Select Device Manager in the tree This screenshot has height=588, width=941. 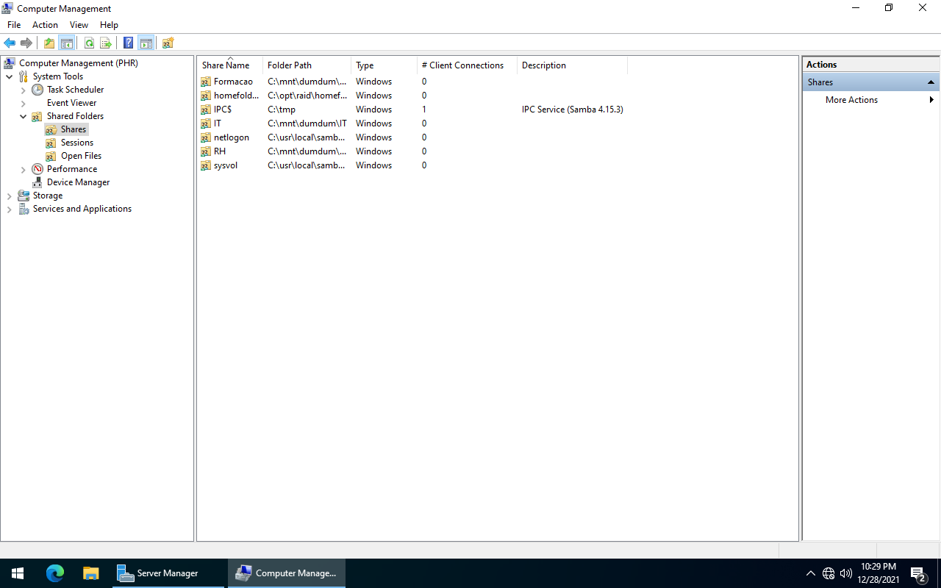[x=78, y=182]
